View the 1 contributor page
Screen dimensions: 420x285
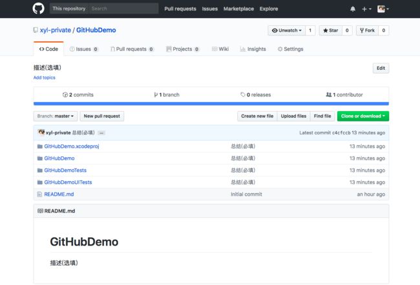click(x=344, y=94)
